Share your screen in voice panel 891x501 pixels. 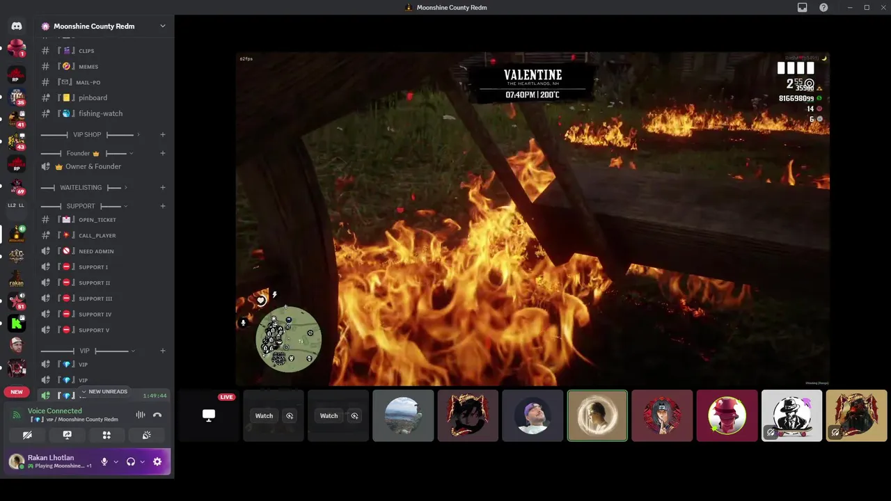(67, 435)
